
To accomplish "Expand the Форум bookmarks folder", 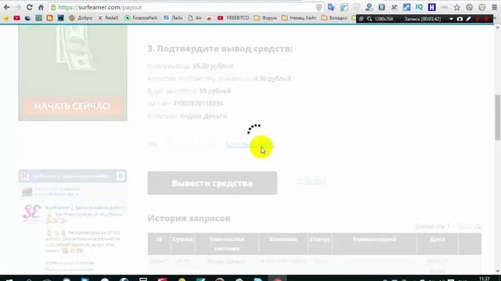I will 265,18.
